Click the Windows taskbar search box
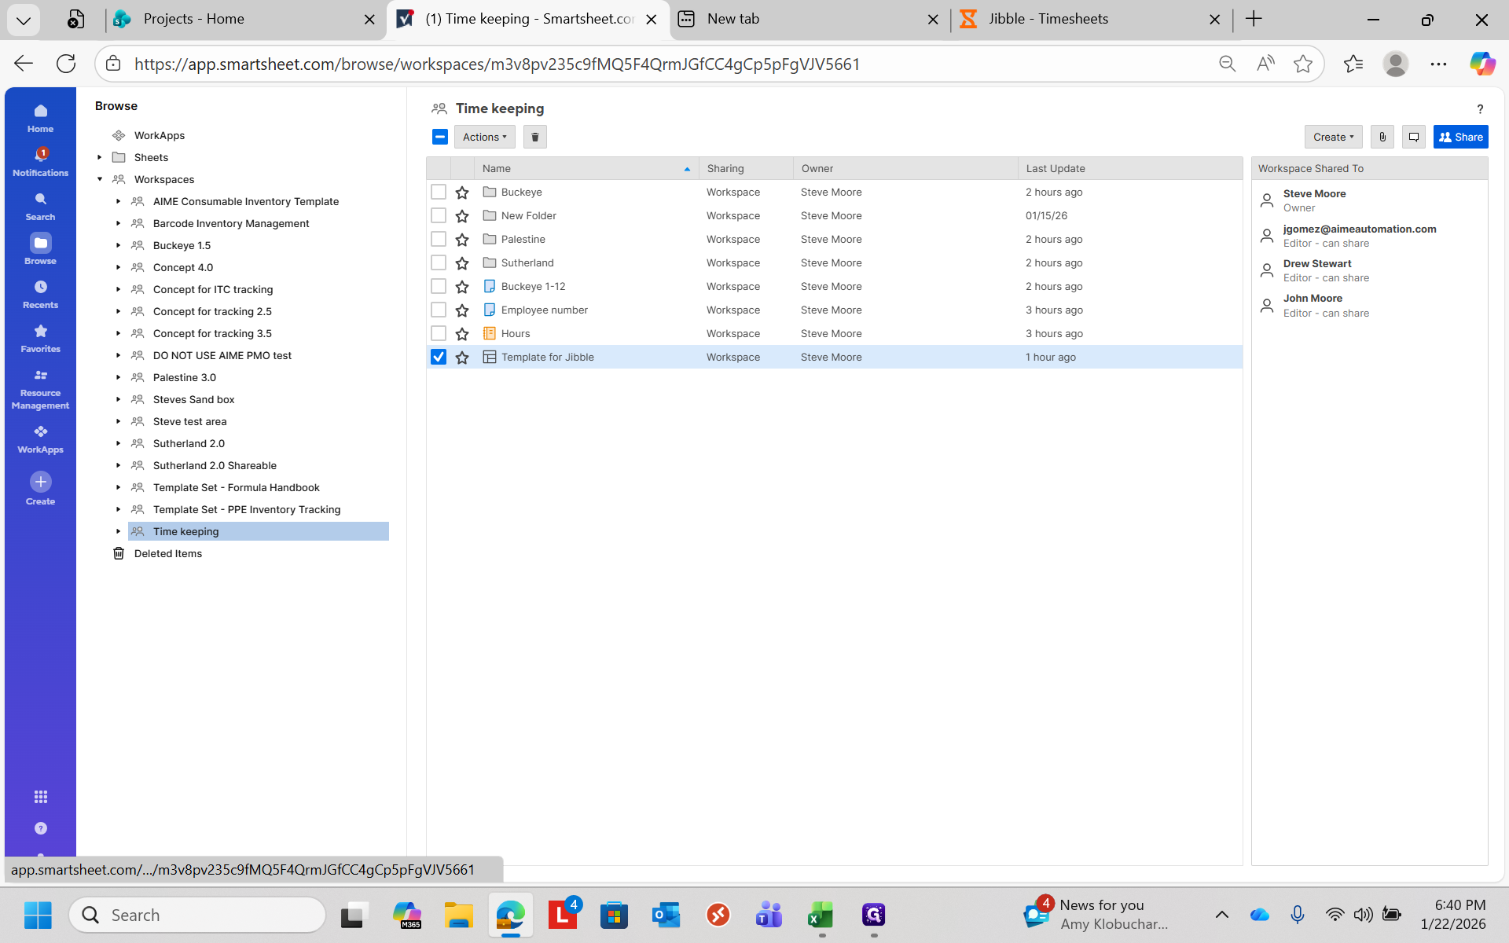The height and width of the screenshot is (943, 1509). tap(198, 915)
